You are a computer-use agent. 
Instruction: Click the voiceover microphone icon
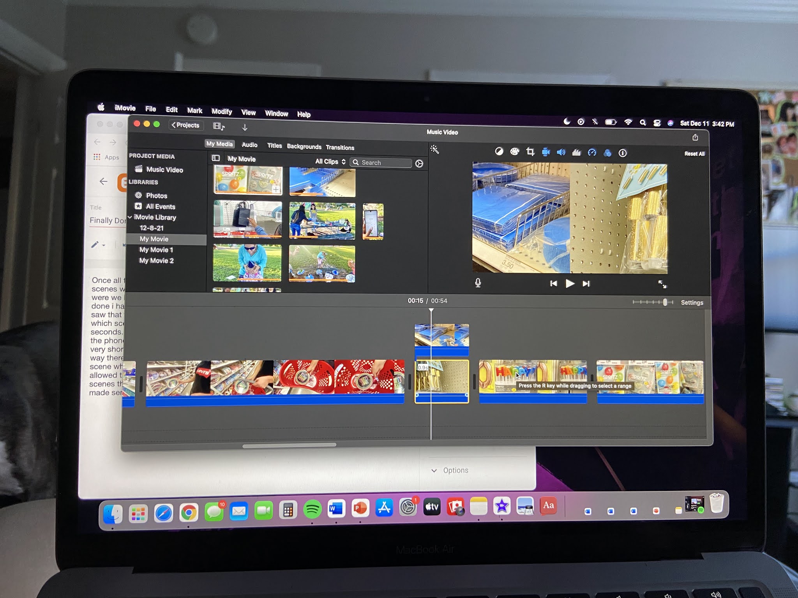pos(478,283)
